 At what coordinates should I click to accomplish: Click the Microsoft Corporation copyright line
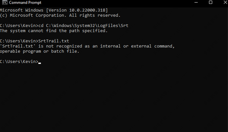click(x=60, y=15)
